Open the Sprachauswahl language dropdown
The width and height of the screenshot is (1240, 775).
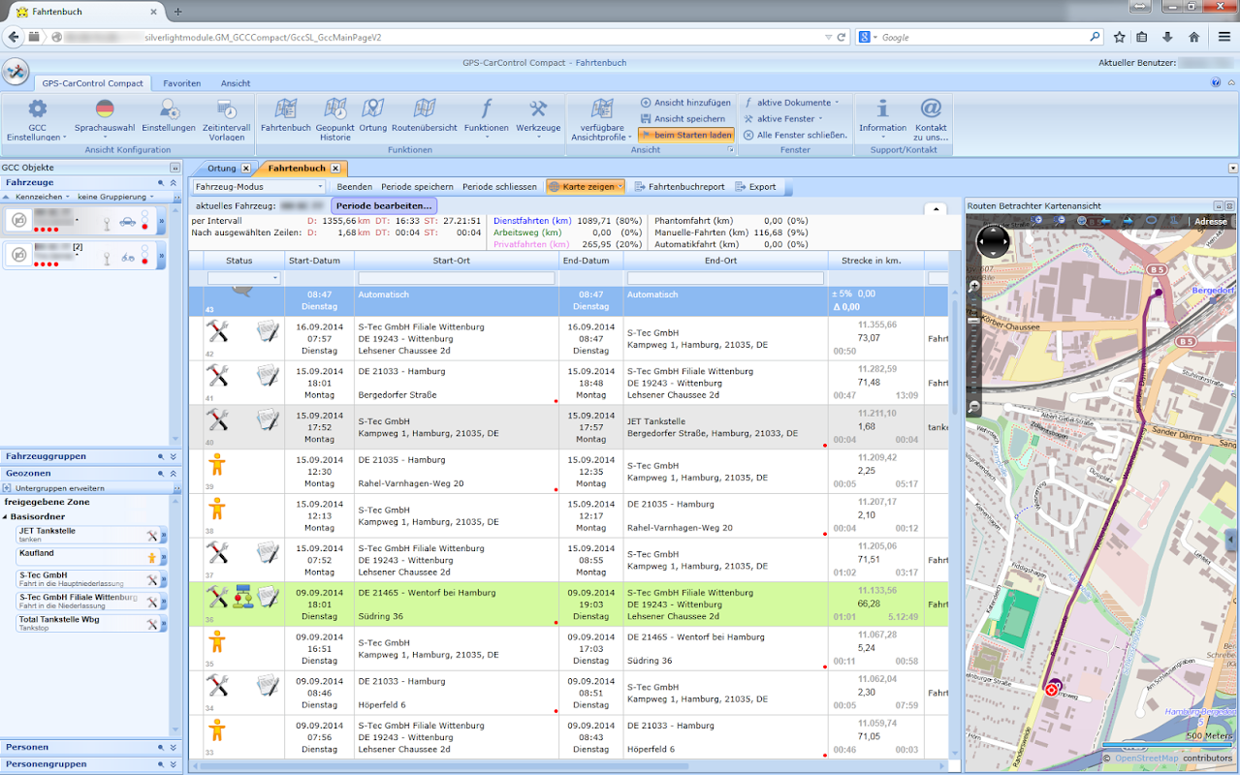tap(105, 116)
